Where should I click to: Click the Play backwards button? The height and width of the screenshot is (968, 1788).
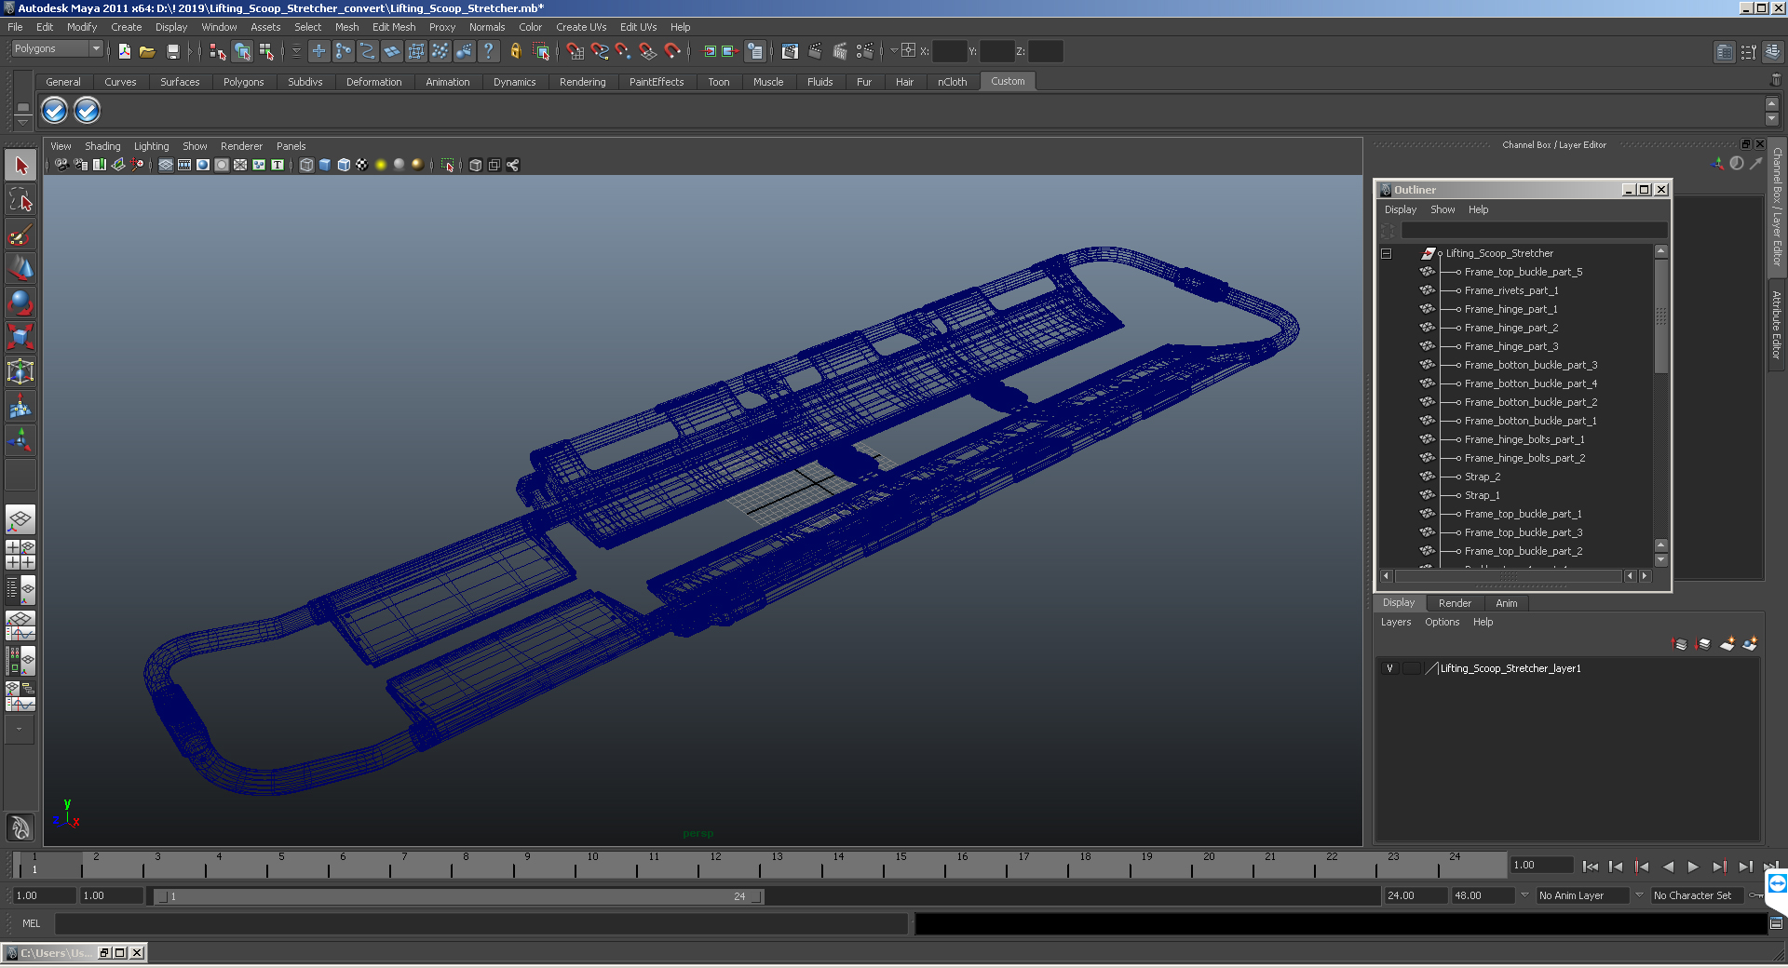[x=1668, y=867]
